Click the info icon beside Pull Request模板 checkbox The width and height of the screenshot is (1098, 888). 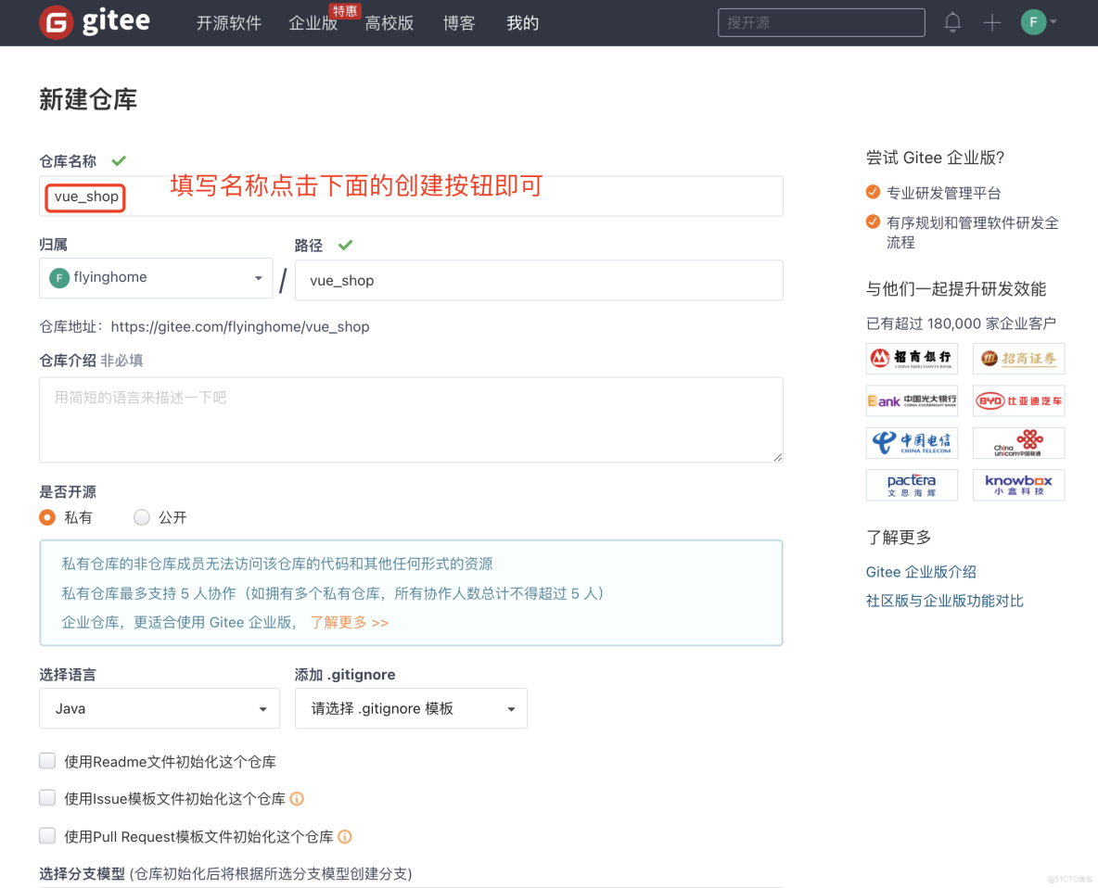point(344,836)
